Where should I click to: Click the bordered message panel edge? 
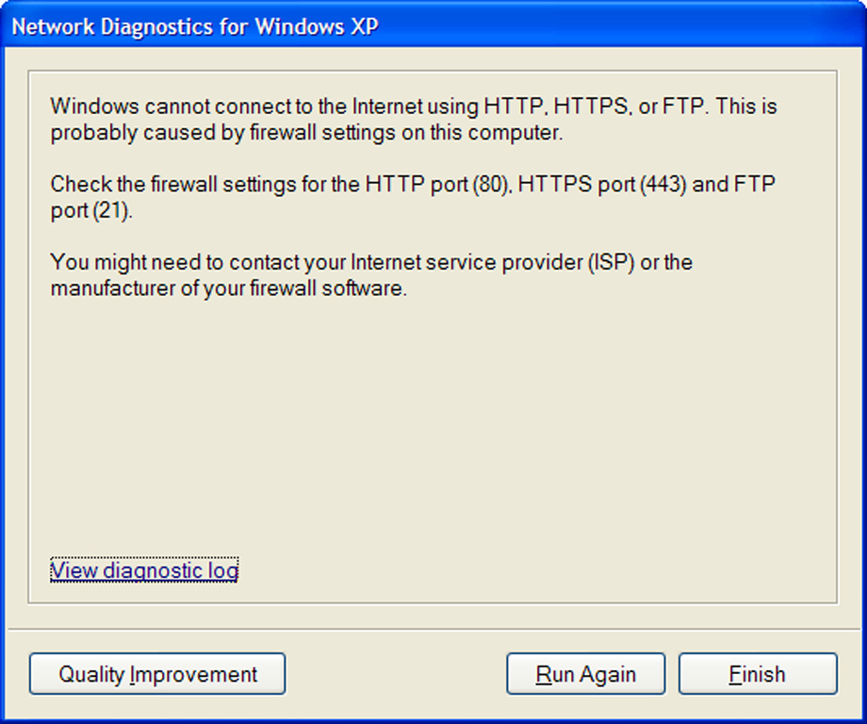[x=433, y=70]
